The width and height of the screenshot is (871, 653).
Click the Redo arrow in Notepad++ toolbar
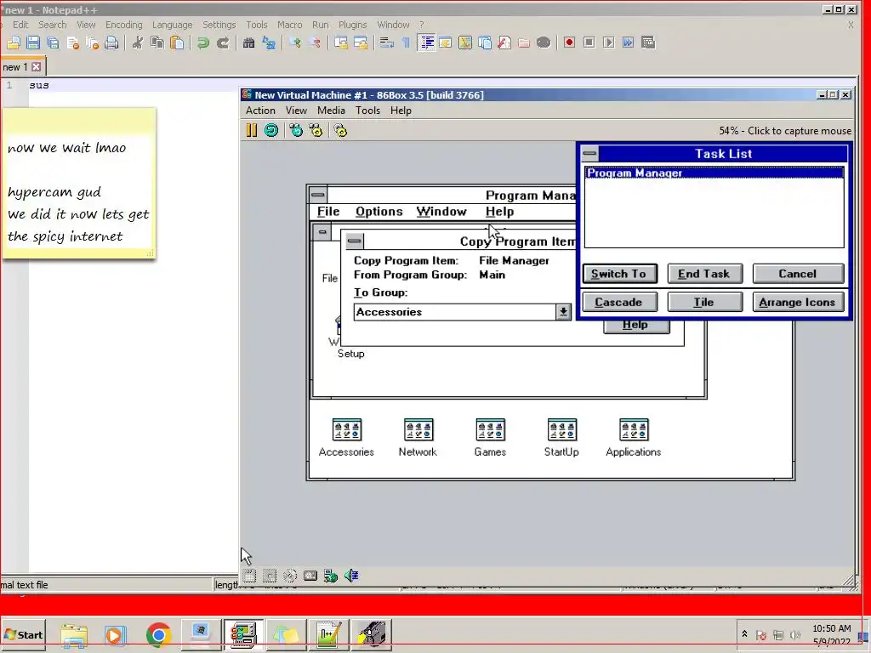tap(224, 43)
